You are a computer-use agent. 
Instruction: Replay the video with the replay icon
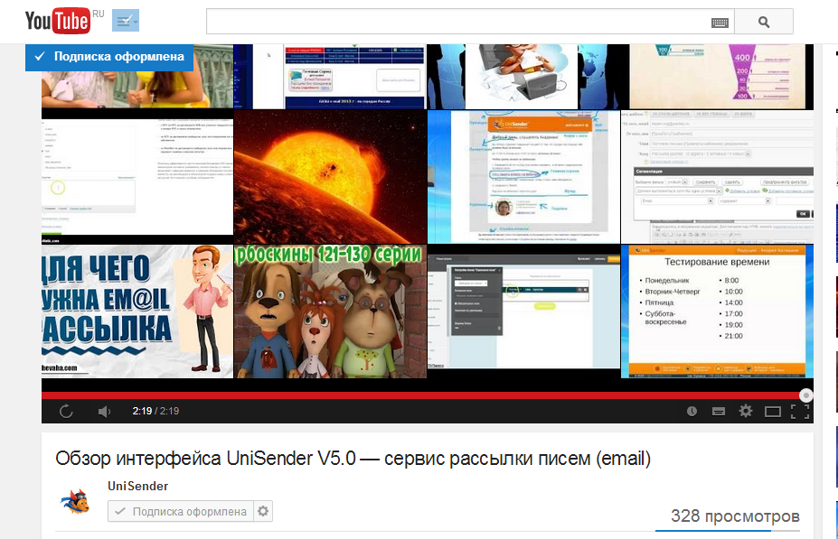click(66, 411)
